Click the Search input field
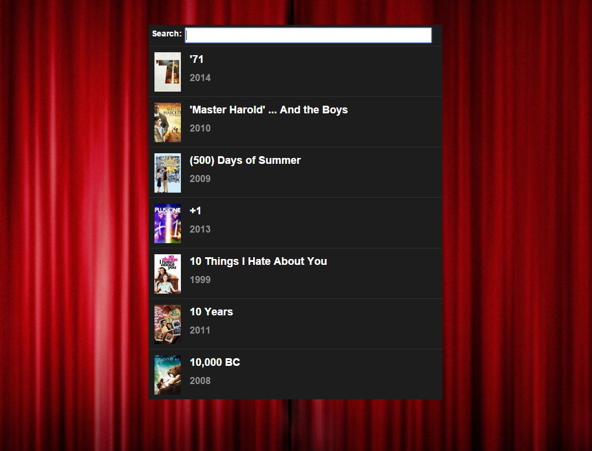 [x=308, y=35]
